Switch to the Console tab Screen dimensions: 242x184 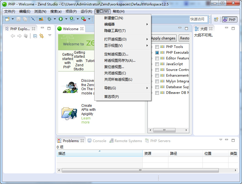pos(97,141)
